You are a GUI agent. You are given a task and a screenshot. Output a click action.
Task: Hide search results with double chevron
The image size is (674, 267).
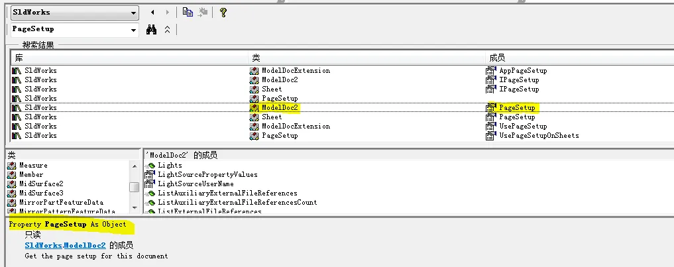coord(167,30)
